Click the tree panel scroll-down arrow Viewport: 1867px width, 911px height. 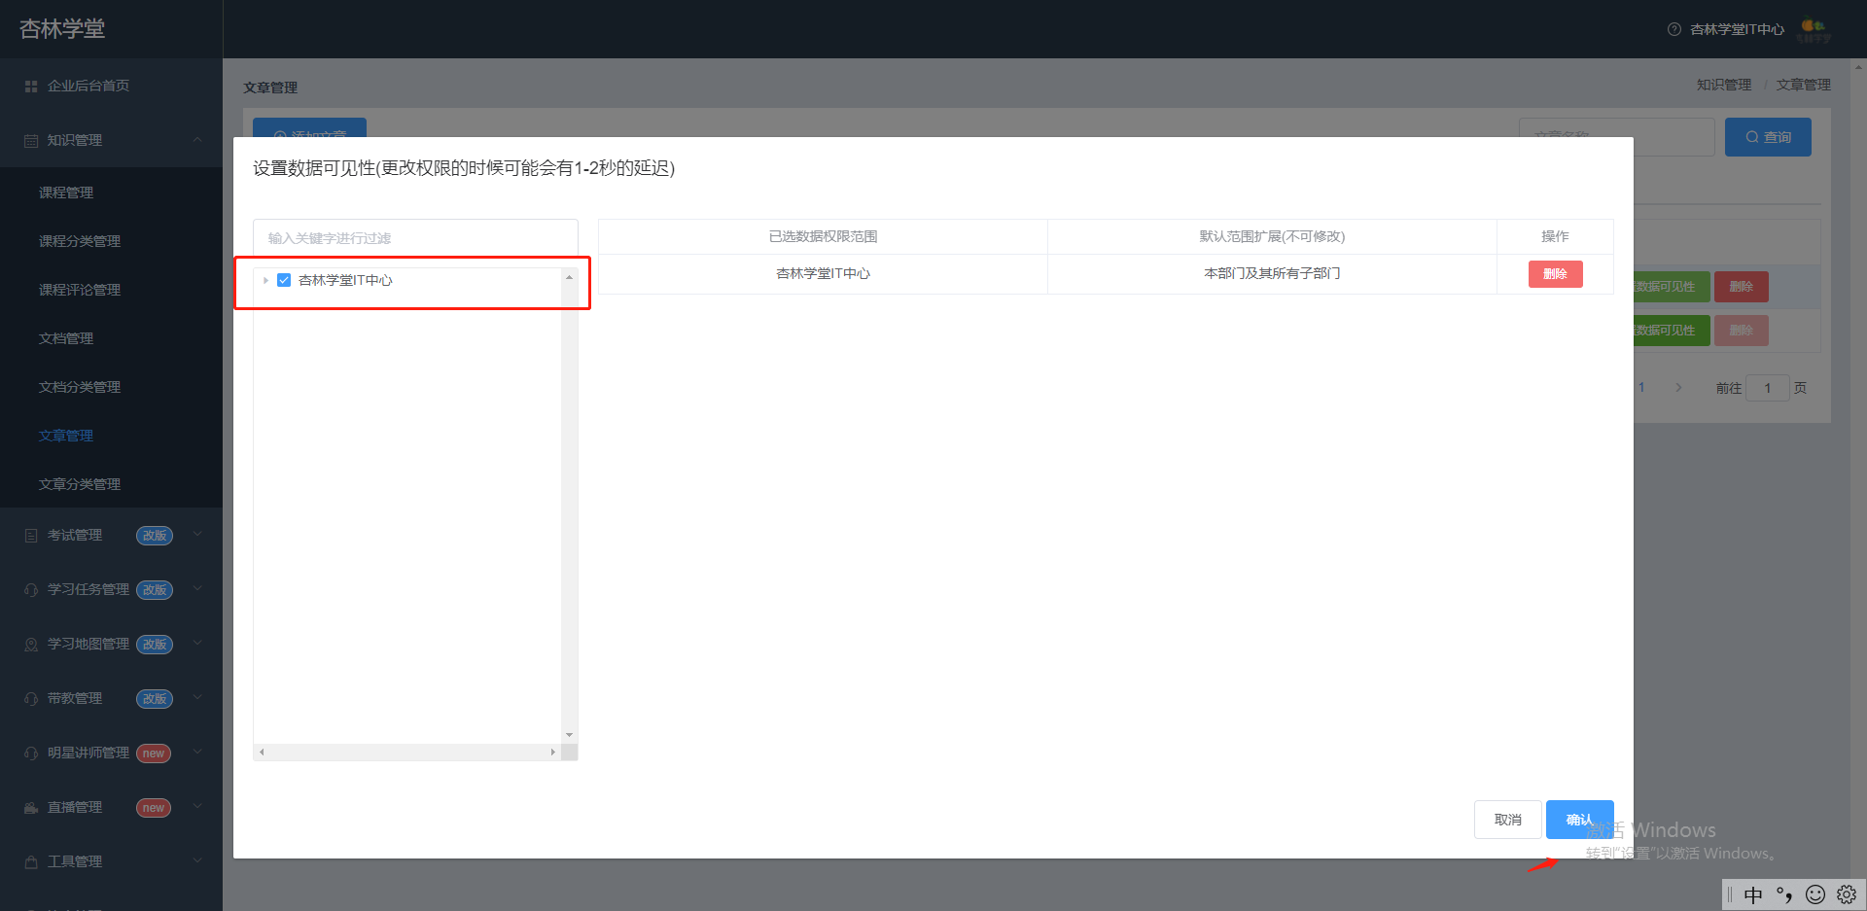click(x=569, y=735)
